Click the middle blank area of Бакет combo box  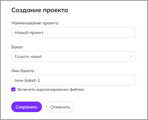85,56
